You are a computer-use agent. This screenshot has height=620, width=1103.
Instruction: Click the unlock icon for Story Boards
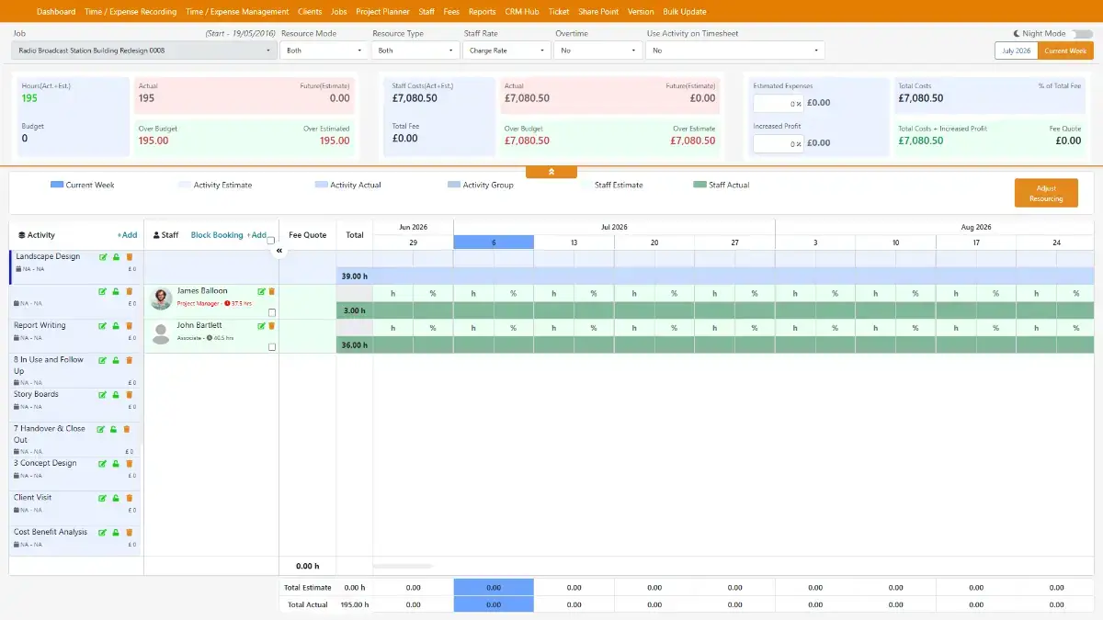pos(116,395)
